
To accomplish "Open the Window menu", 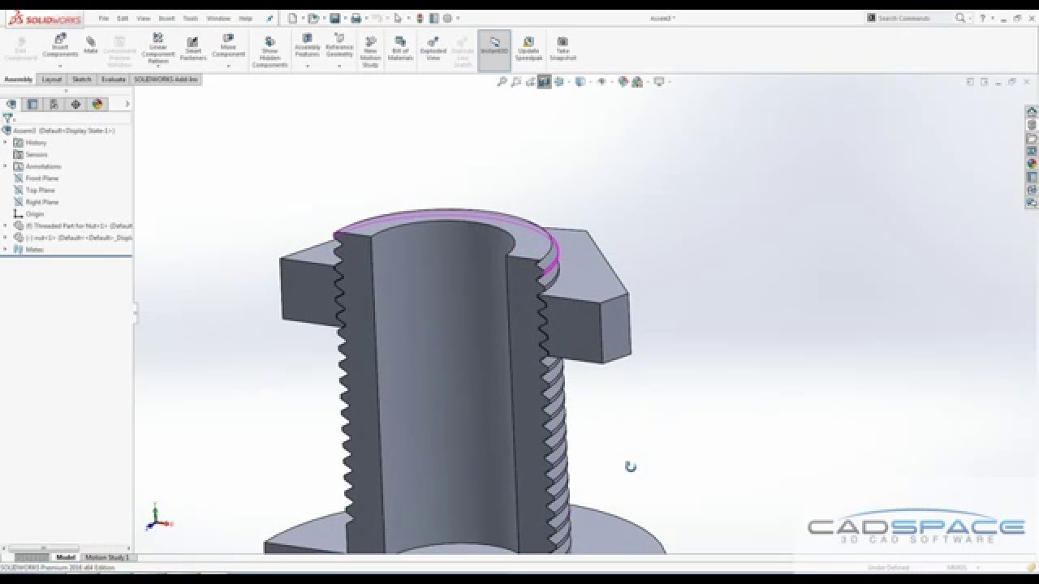I will 218,18.
